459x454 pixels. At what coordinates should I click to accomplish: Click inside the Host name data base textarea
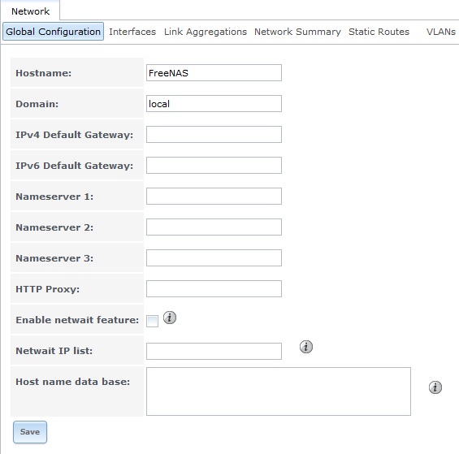click(x=279, y=391)
